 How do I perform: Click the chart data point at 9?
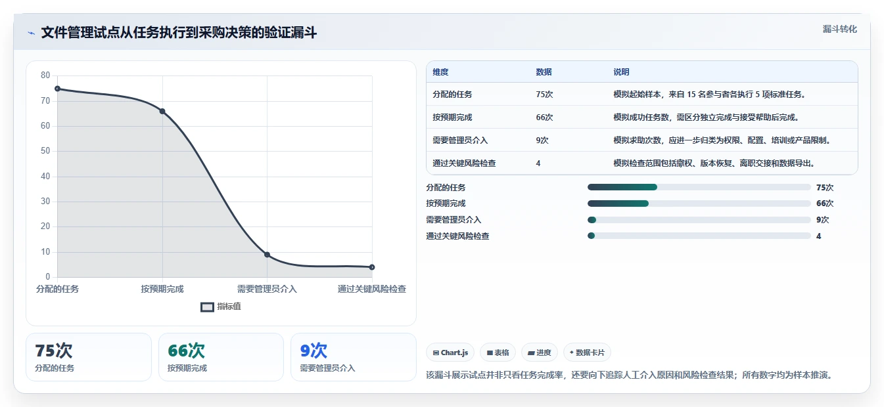(x=267, y=255)
